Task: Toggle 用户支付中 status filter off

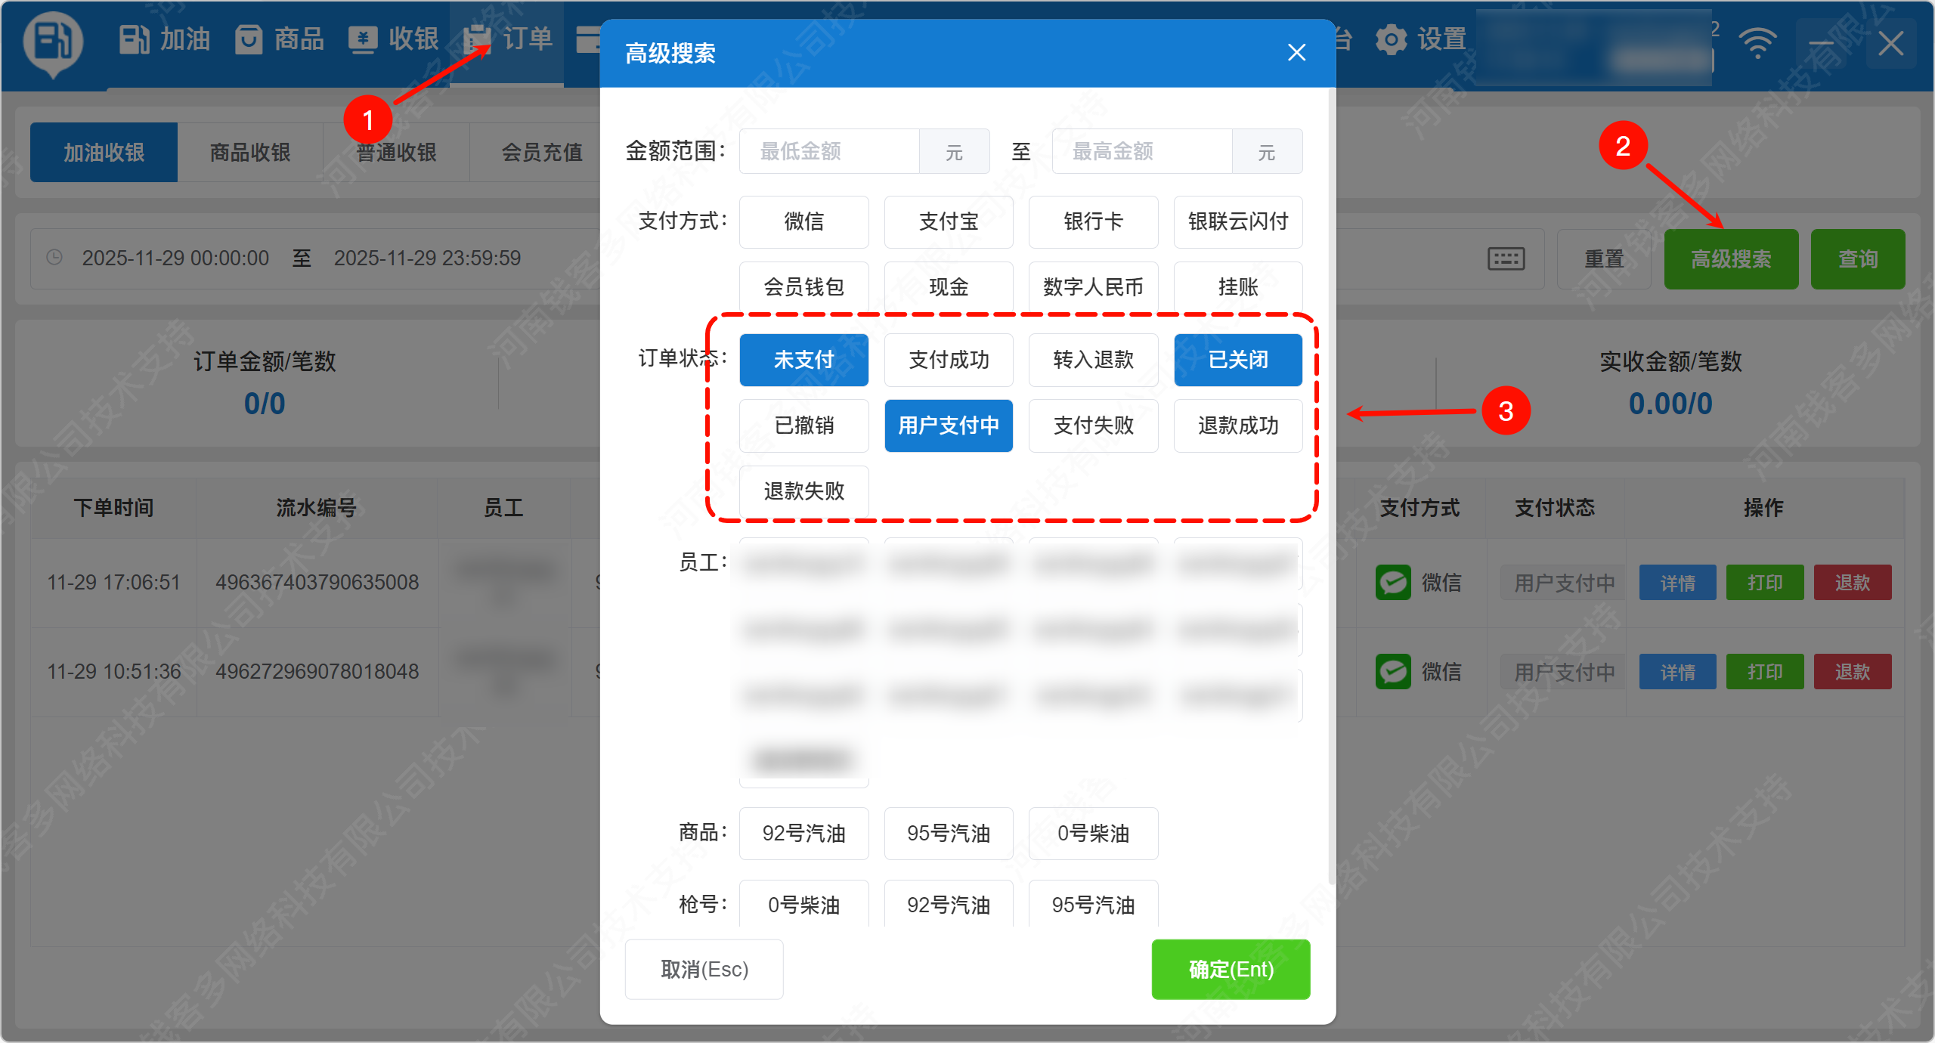Action: pyautogui.click(x=948, y=426)
